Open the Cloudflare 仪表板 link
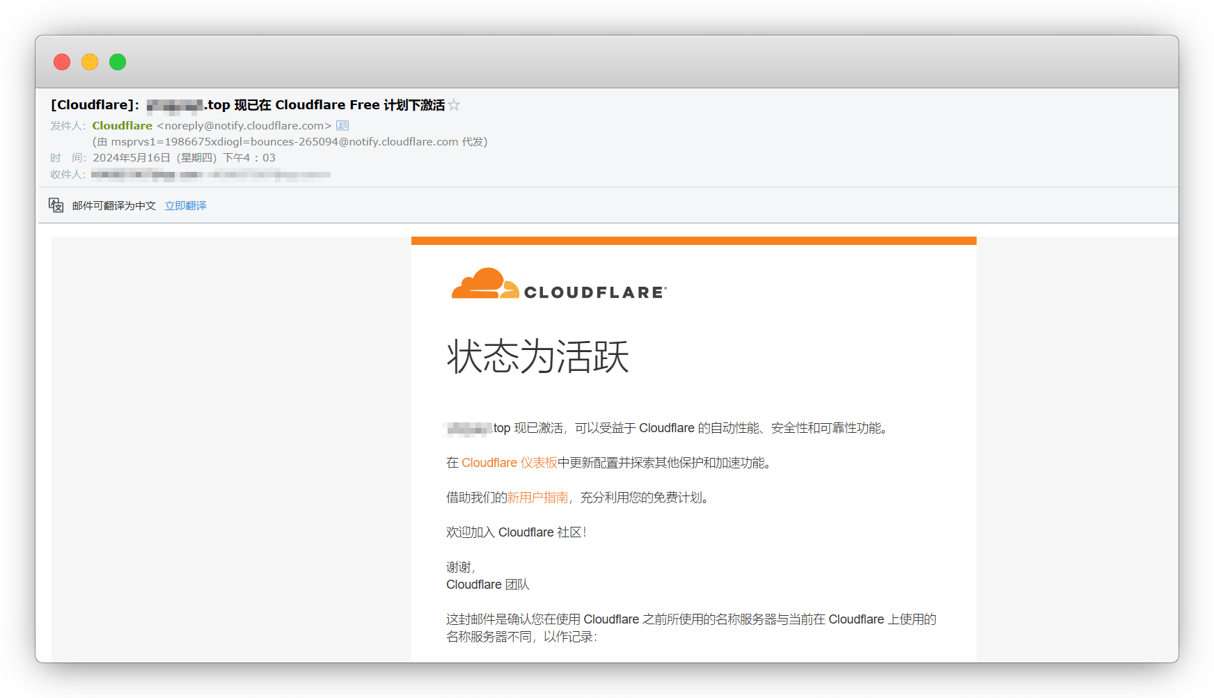Screen dimensions: 1214x698 click(510, 463)
